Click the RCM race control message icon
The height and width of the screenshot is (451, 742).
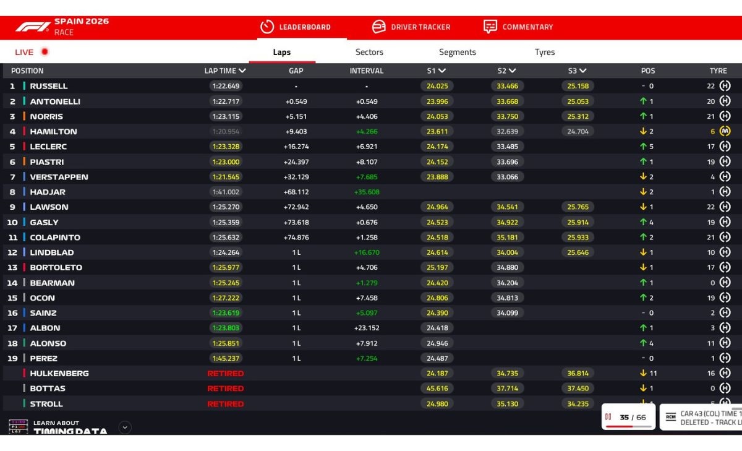[x=670, y=417]
